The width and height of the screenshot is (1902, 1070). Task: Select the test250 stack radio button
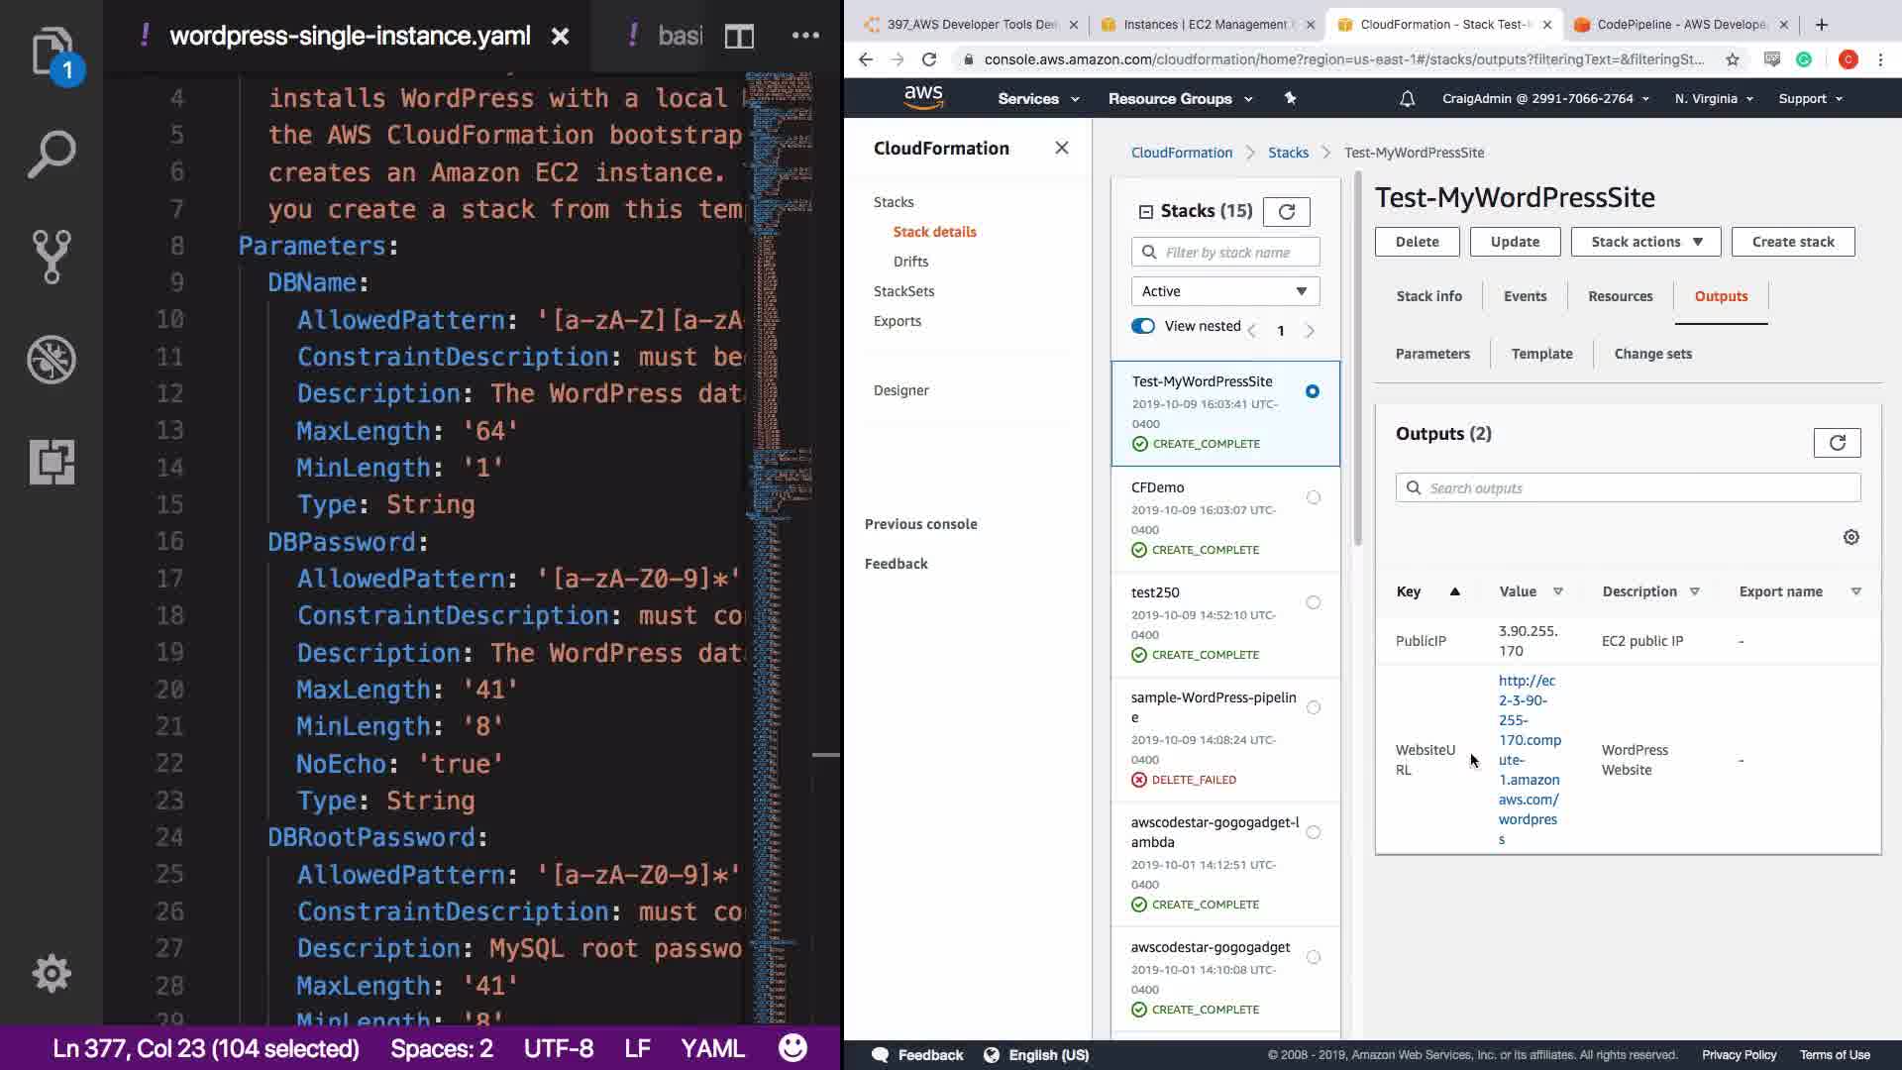coord(1313,602)
